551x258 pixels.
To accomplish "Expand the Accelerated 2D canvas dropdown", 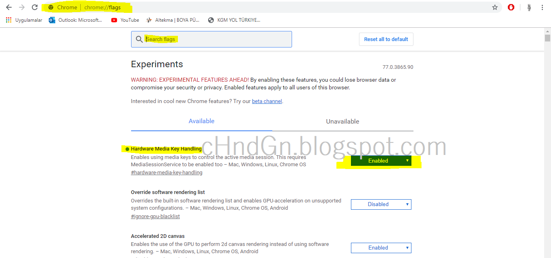I will [381, 248].
